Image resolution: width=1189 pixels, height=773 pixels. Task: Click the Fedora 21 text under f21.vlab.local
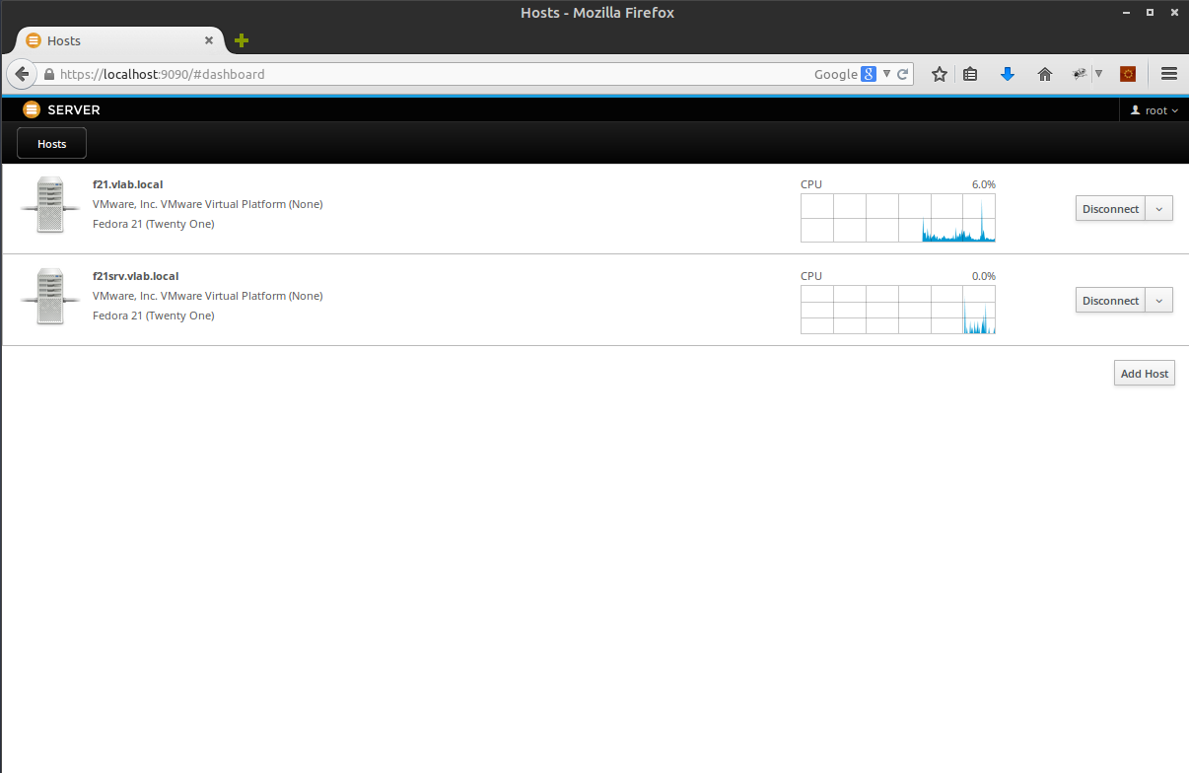coord(154,224)
